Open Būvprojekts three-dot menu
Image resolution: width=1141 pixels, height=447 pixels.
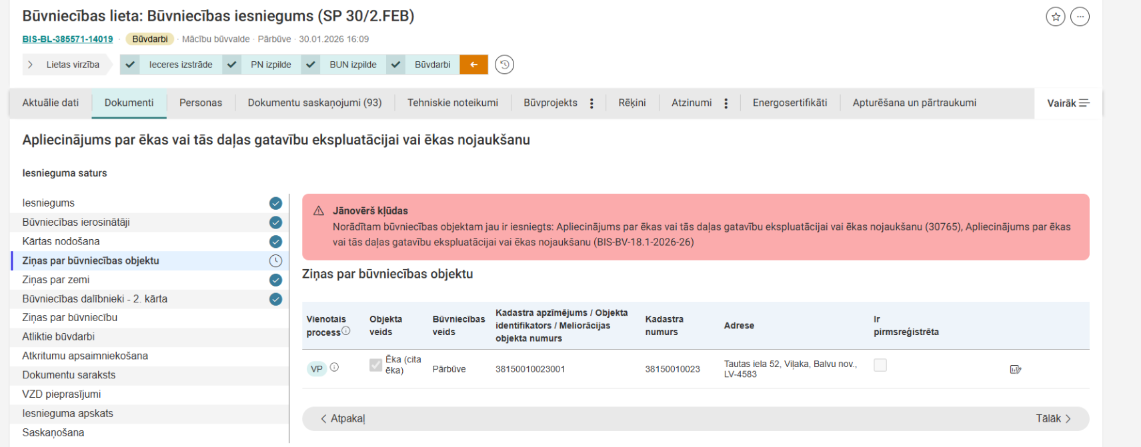[592, 103]
